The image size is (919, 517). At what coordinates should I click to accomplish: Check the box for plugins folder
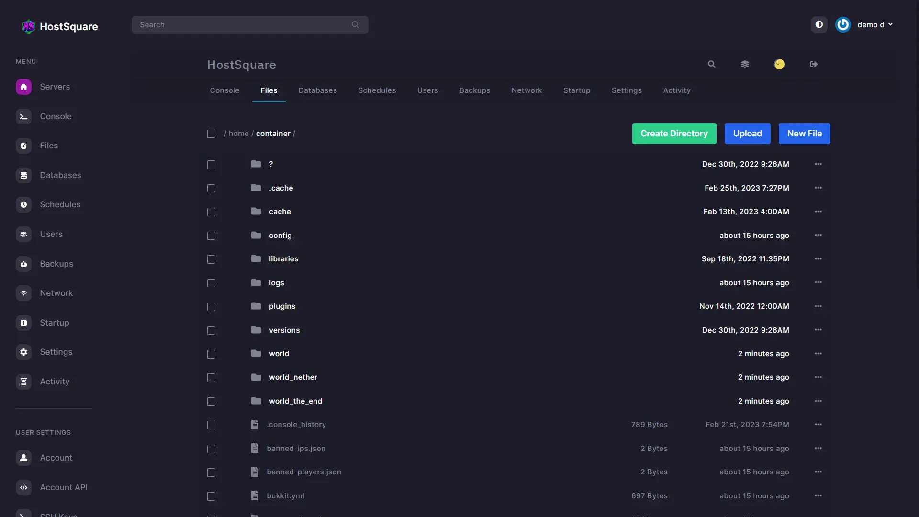coord(211,307)
